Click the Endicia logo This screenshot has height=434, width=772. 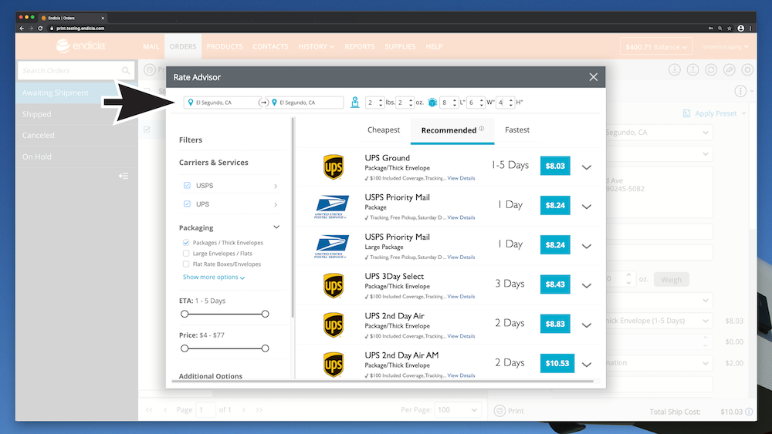point(81,45)
